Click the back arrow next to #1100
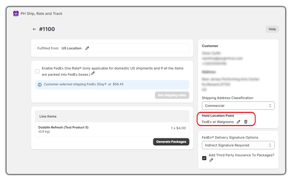This screenshot has width=292, height=181. click(34, 29)
